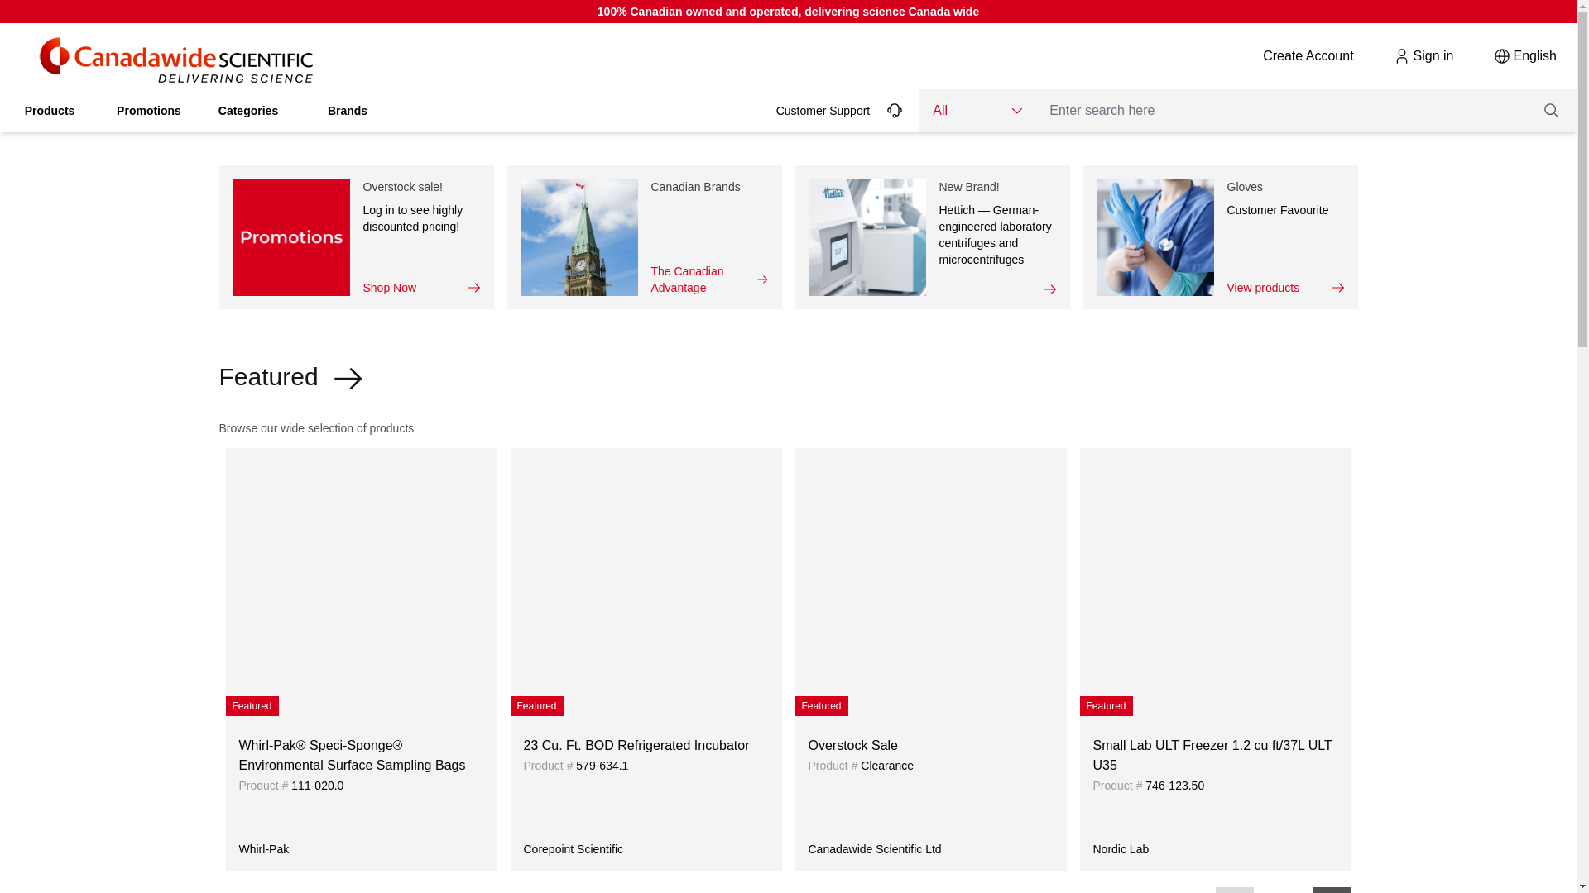Click Featured badge on Overstock Sale card
The image size is (1589, 893).
click(821, 706)
